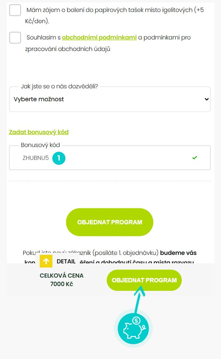The width and height of the screenshot is (221, 359).
Task: Check the agree to terms checkbox
Action: [15, 37]
